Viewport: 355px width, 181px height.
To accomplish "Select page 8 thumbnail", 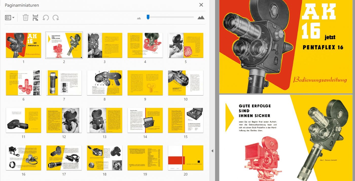I will [104, 83].
